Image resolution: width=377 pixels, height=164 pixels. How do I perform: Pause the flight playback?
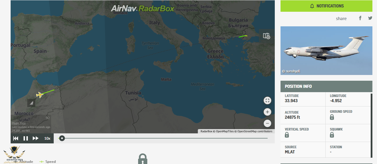[x=26, y=139]
